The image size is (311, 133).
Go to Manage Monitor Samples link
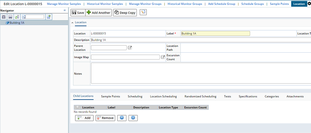coord(64,4)
